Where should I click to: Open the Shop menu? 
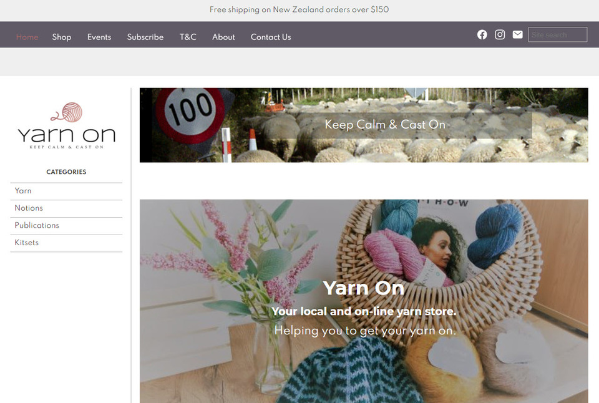(x=62, y=37)
